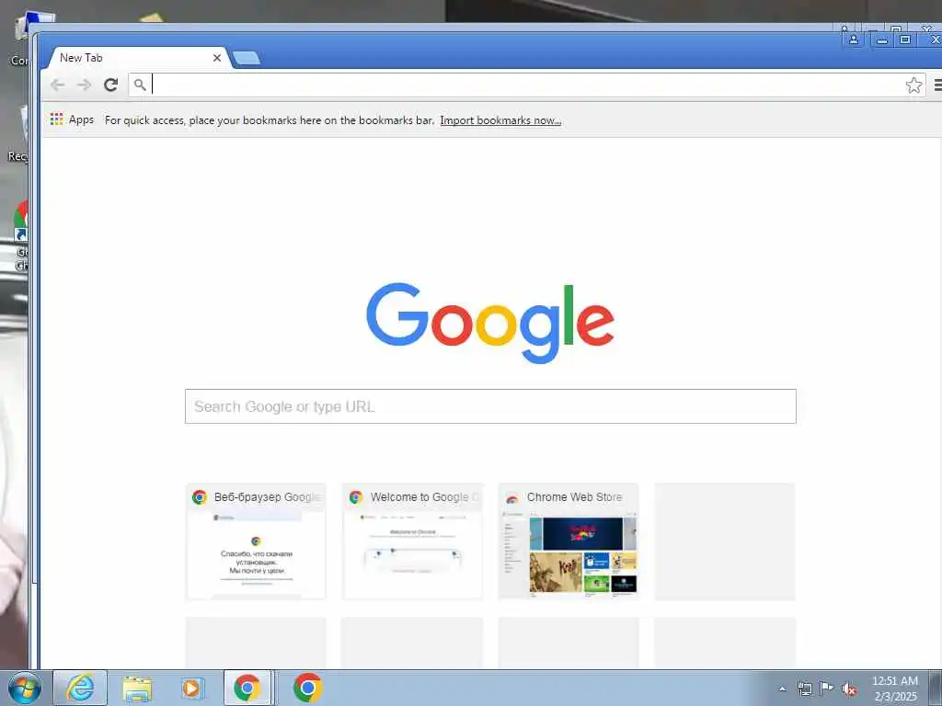This screenshot has height=706, width=942.
Task: Select the New Tab tab
Action: pyautogui.click(x=136, y=58)
